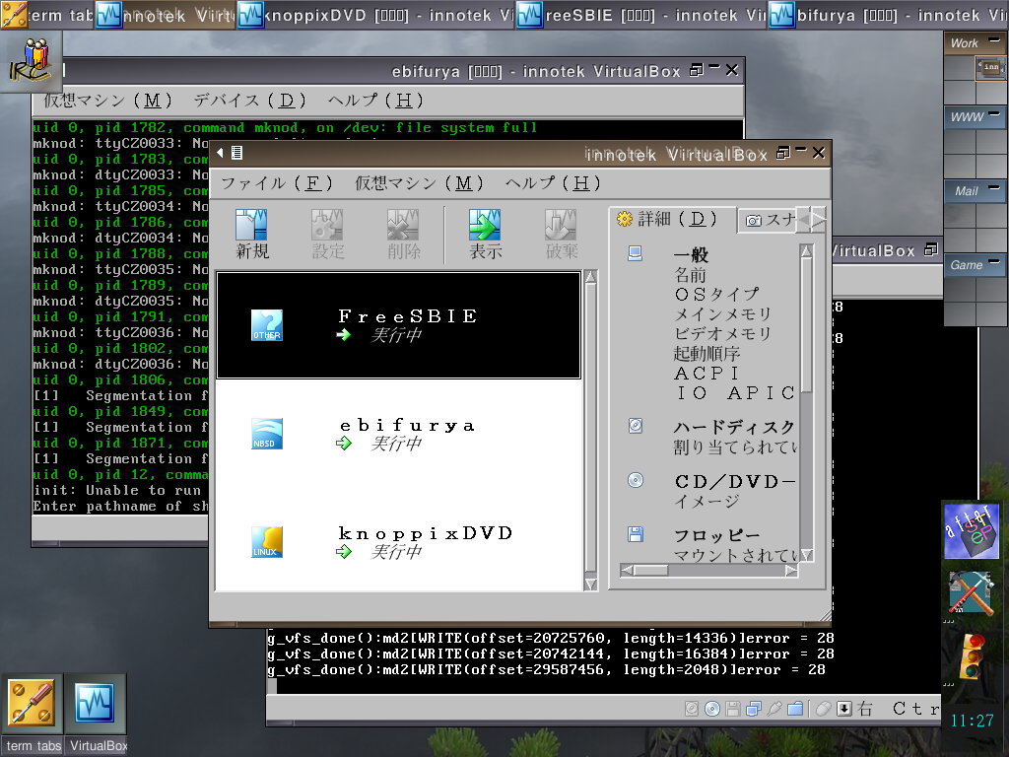Switch to the 詳細(D) tab
The height and width of the screenshot is (757, 1009).
point(672,220)
